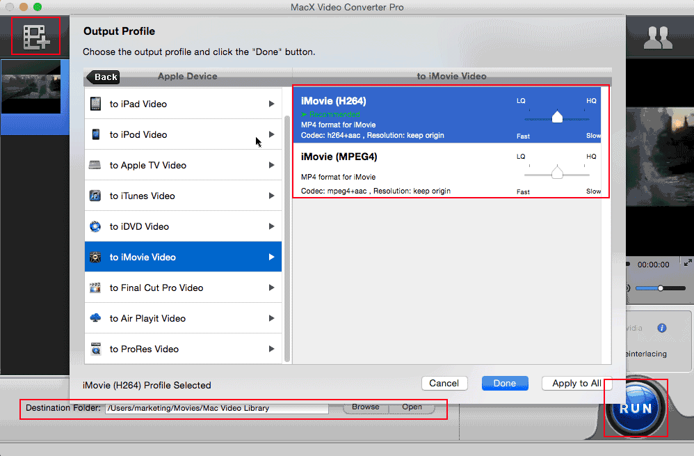Screen dimensions: 694x456
Task: Click the Destination Folder path field
Action: tap(217, 408)
